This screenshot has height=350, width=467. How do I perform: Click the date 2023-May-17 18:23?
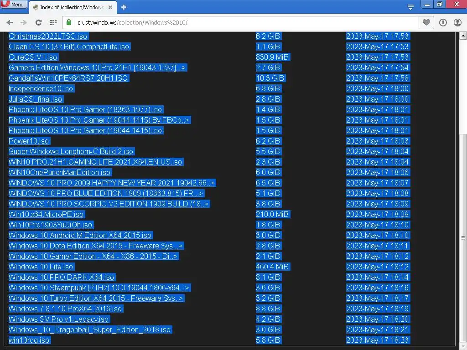pos(377,340)
